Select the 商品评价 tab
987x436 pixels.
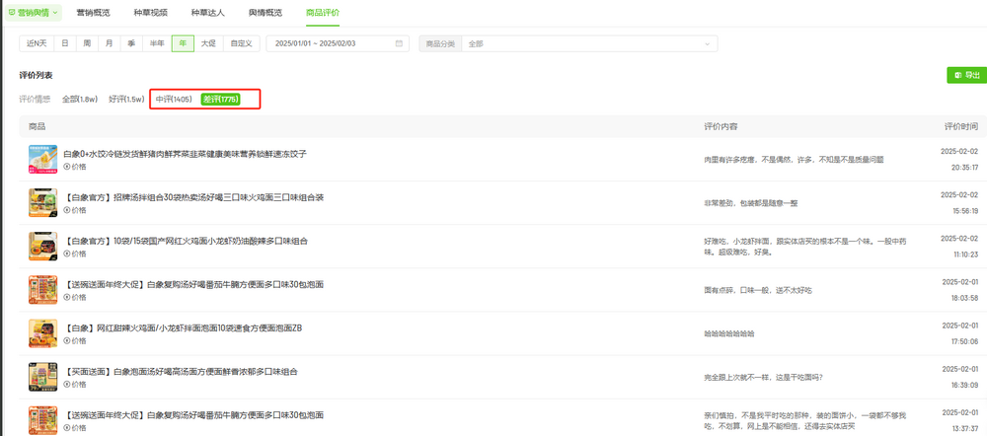pyautogui.click(x=323, y=12)
